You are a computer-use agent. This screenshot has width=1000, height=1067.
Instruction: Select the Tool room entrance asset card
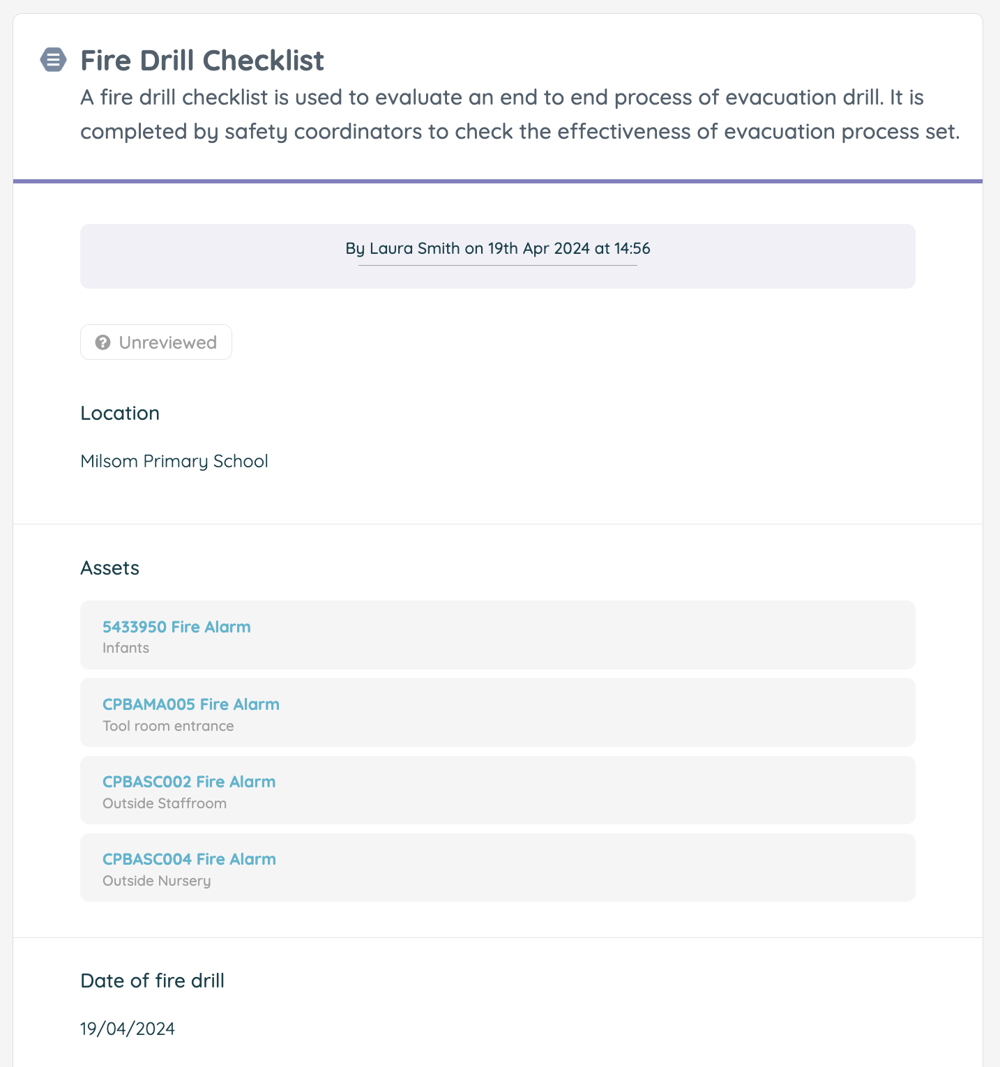(498, 713)
